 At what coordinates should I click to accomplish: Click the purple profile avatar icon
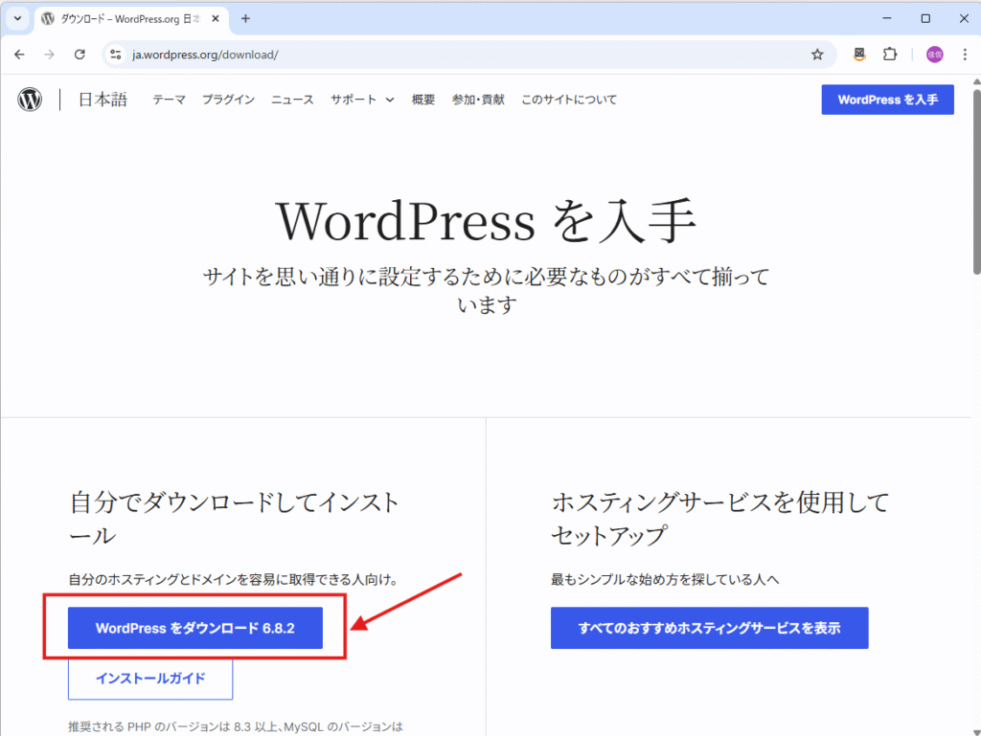[x=935, y=55]
